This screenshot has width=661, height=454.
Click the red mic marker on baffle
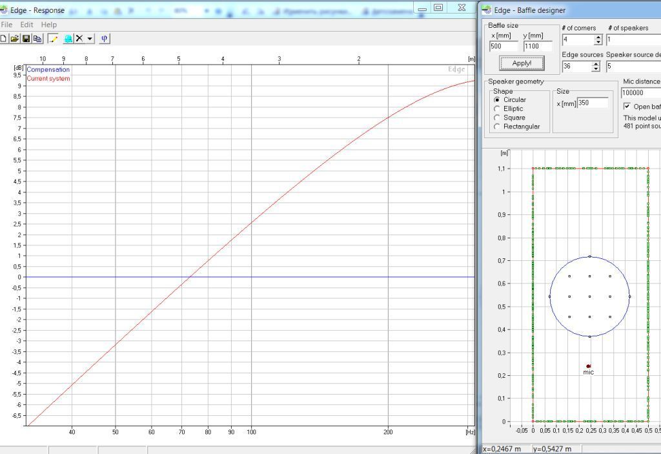tap(588, 366)
